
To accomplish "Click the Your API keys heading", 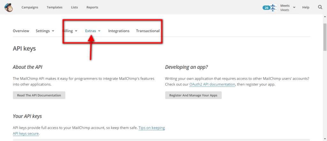I will pos(27,116).
